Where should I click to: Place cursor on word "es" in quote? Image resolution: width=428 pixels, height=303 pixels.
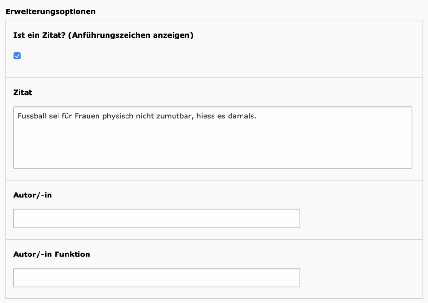pyautogui.click(x=221, y=117)
